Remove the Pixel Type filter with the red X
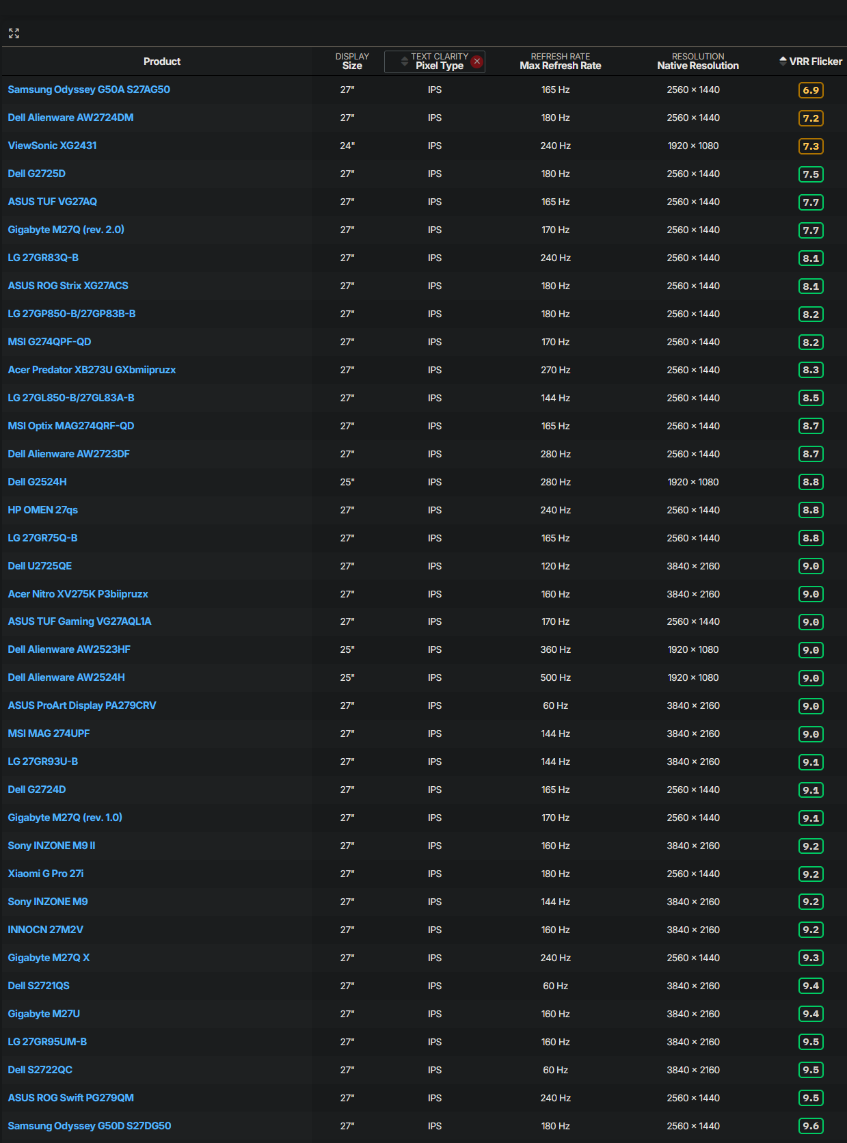Screen dimensions: 847x1143 pyautogui.click(x=477, y=62)
